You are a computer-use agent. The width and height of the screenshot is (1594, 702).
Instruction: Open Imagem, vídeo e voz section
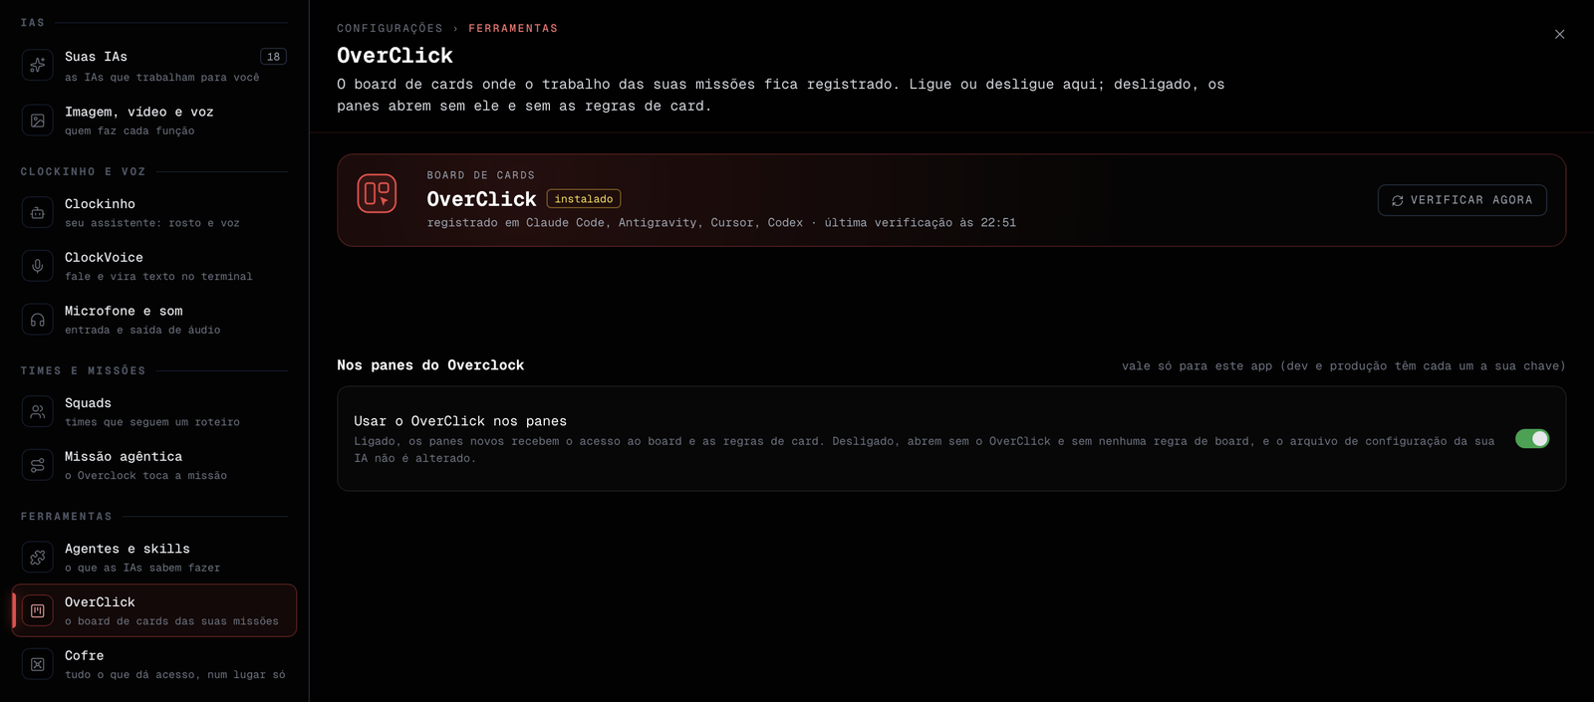coord(154,120)
